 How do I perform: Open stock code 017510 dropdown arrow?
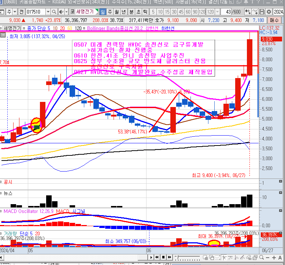click(48, 12)
